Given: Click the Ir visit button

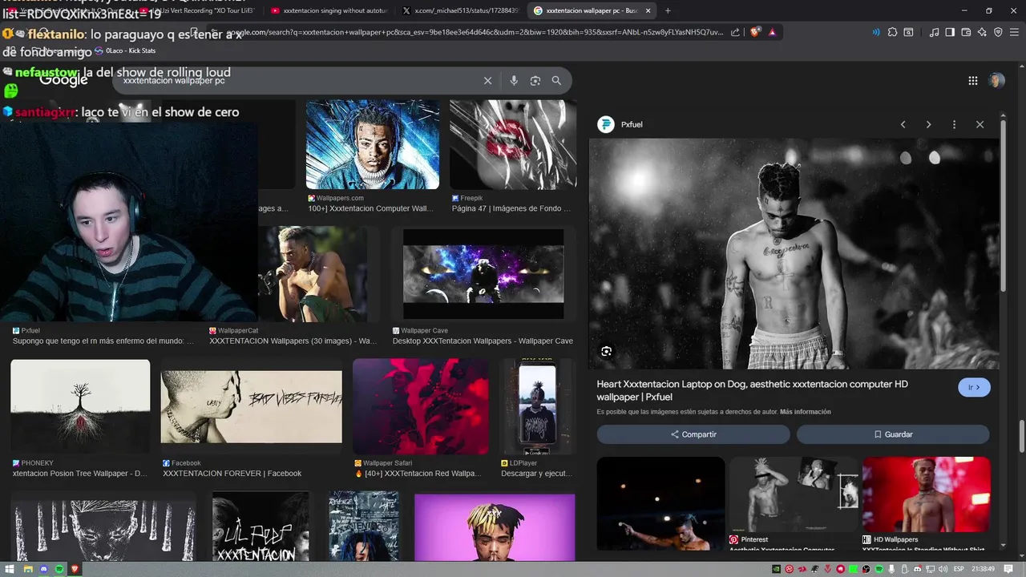Looking at the screenshot, I should tap(974, 388).
